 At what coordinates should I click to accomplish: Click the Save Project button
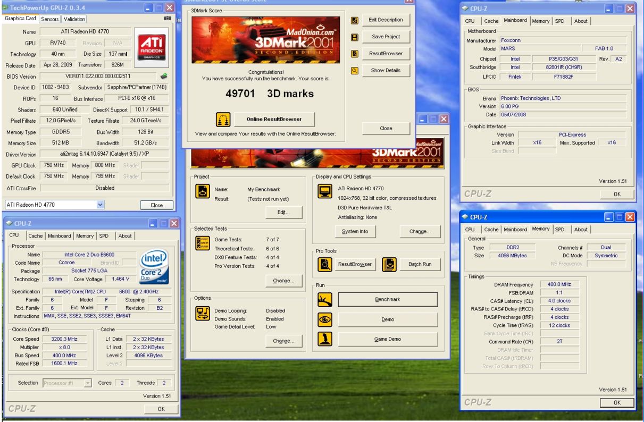coord(386,37)
